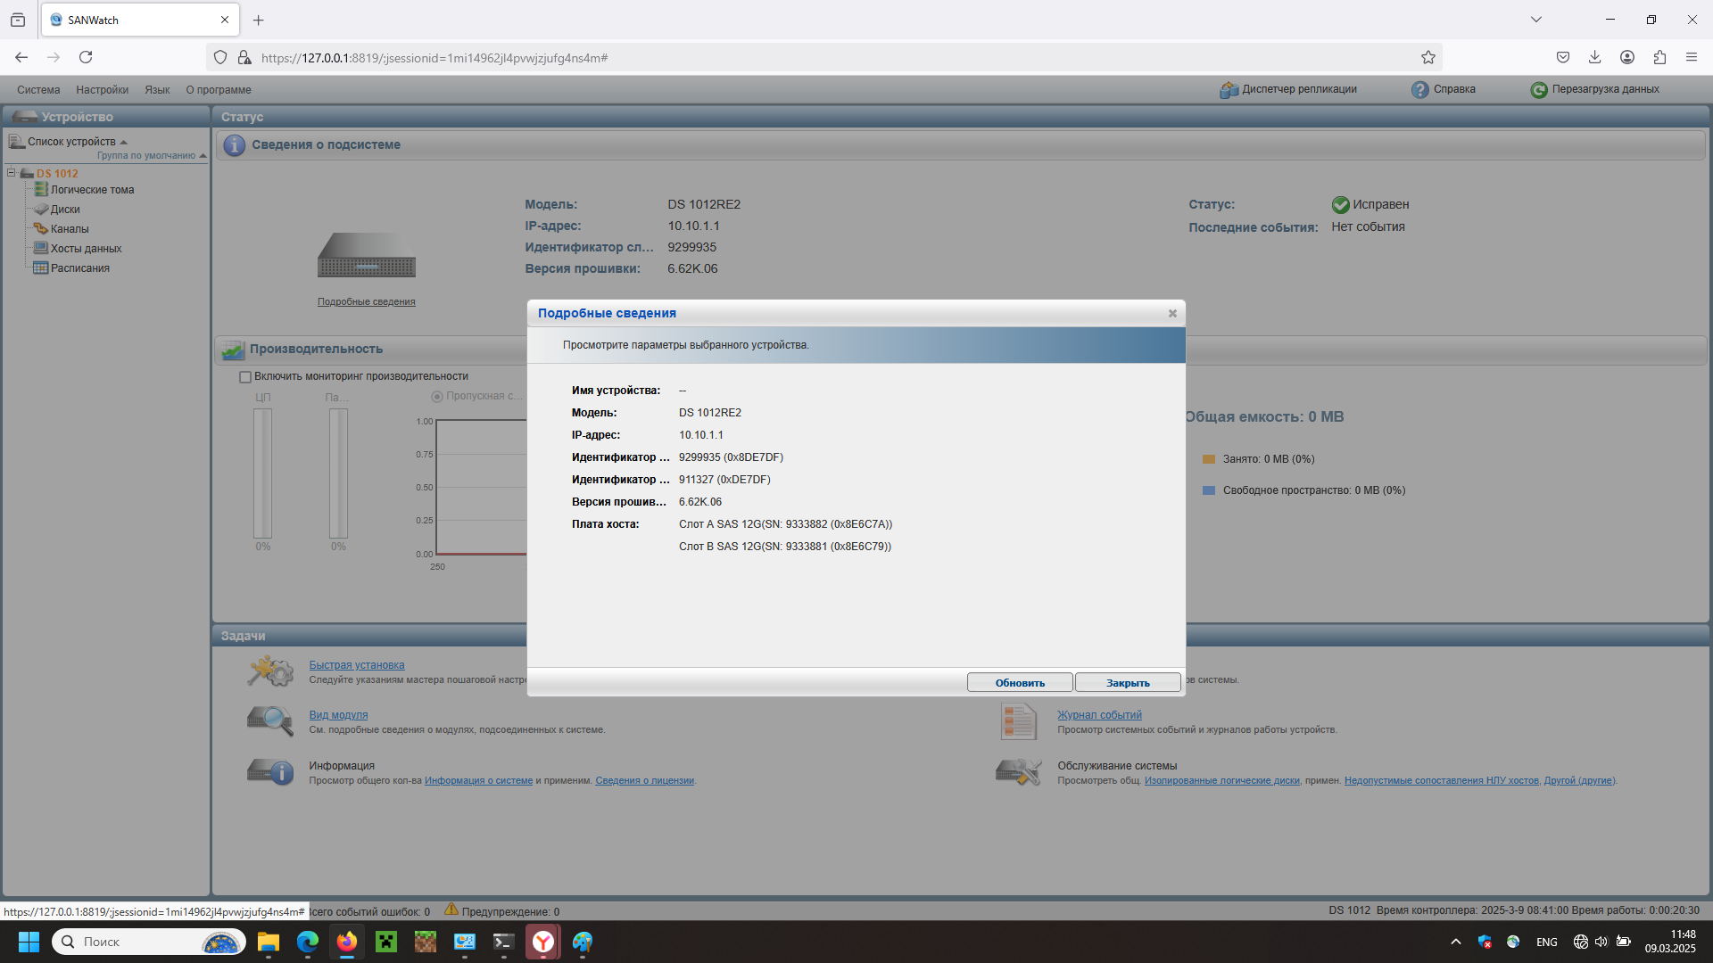Click the Информация device icon

(x=270, y=771)
